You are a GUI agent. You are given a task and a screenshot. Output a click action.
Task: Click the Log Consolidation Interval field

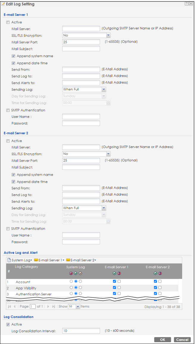tap(81, 331)
